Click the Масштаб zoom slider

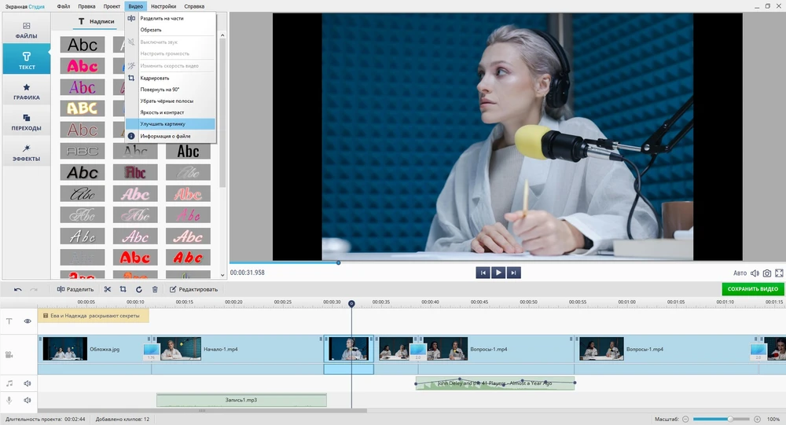click(722, 419)
